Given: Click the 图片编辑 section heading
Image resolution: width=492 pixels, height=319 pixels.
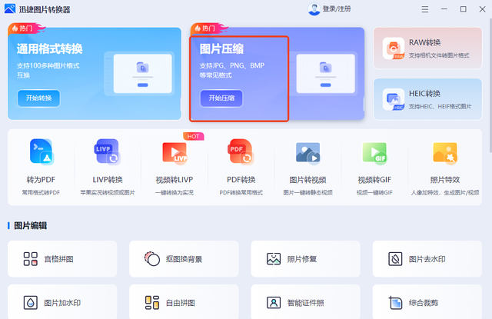Looking at the screenshot, I should tap(31, 225).
